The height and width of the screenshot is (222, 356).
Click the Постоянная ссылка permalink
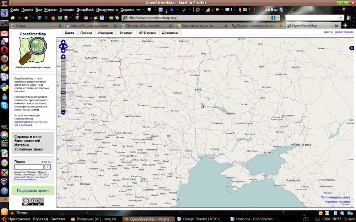(x=335, y=197)
